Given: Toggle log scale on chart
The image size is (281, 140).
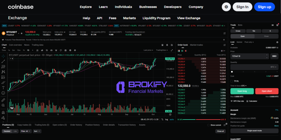Looking at the screenshot, I should (167, 120).
